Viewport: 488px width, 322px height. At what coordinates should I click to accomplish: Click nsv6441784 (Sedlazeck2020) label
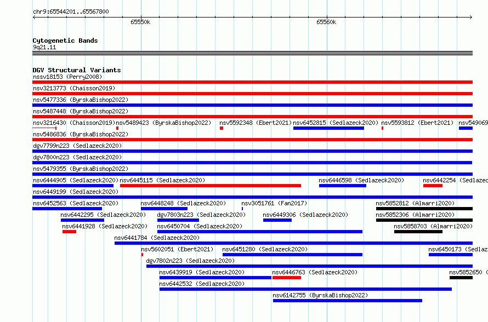click(x=157, y=238)
